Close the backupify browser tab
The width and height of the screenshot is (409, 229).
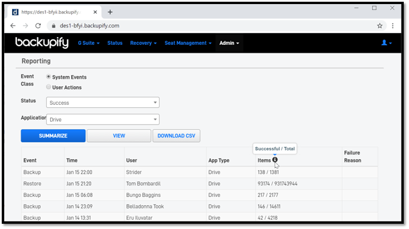tap(95, 12)
